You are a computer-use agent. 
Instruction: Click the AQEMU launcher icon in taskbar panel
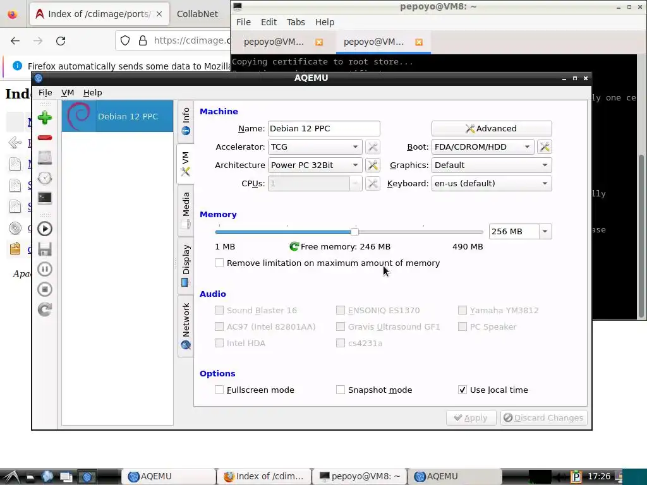point(87,477)
